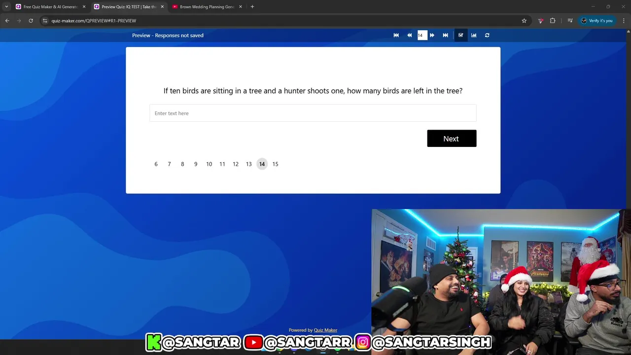Reload the page with browser refresh
Image resolution: width=631 pixels, height=355 pixels.
(31, 21)
